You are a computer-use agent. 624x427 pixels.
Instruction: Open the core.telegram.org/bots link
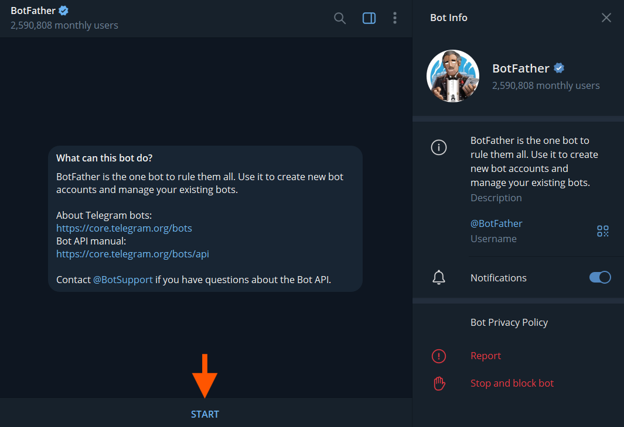point(124,228)
